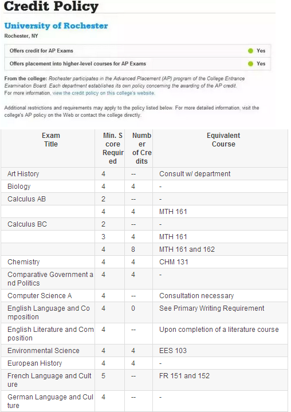
Task: Click the See Primary Writing Requirement text
Action: [211, 308]
